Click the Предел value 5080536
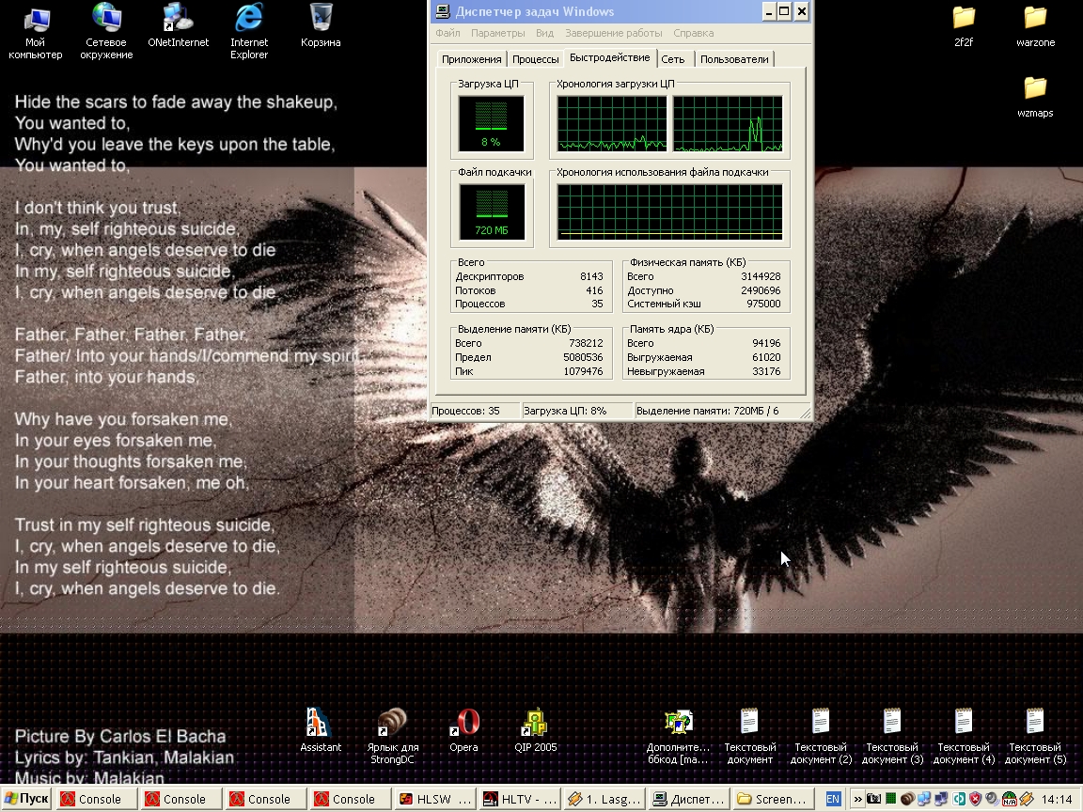 point(583,358)
